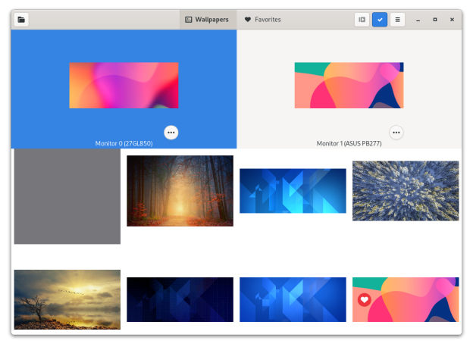
Task: Select Monitor 0 (27GL850) preview
Action: 124,86
